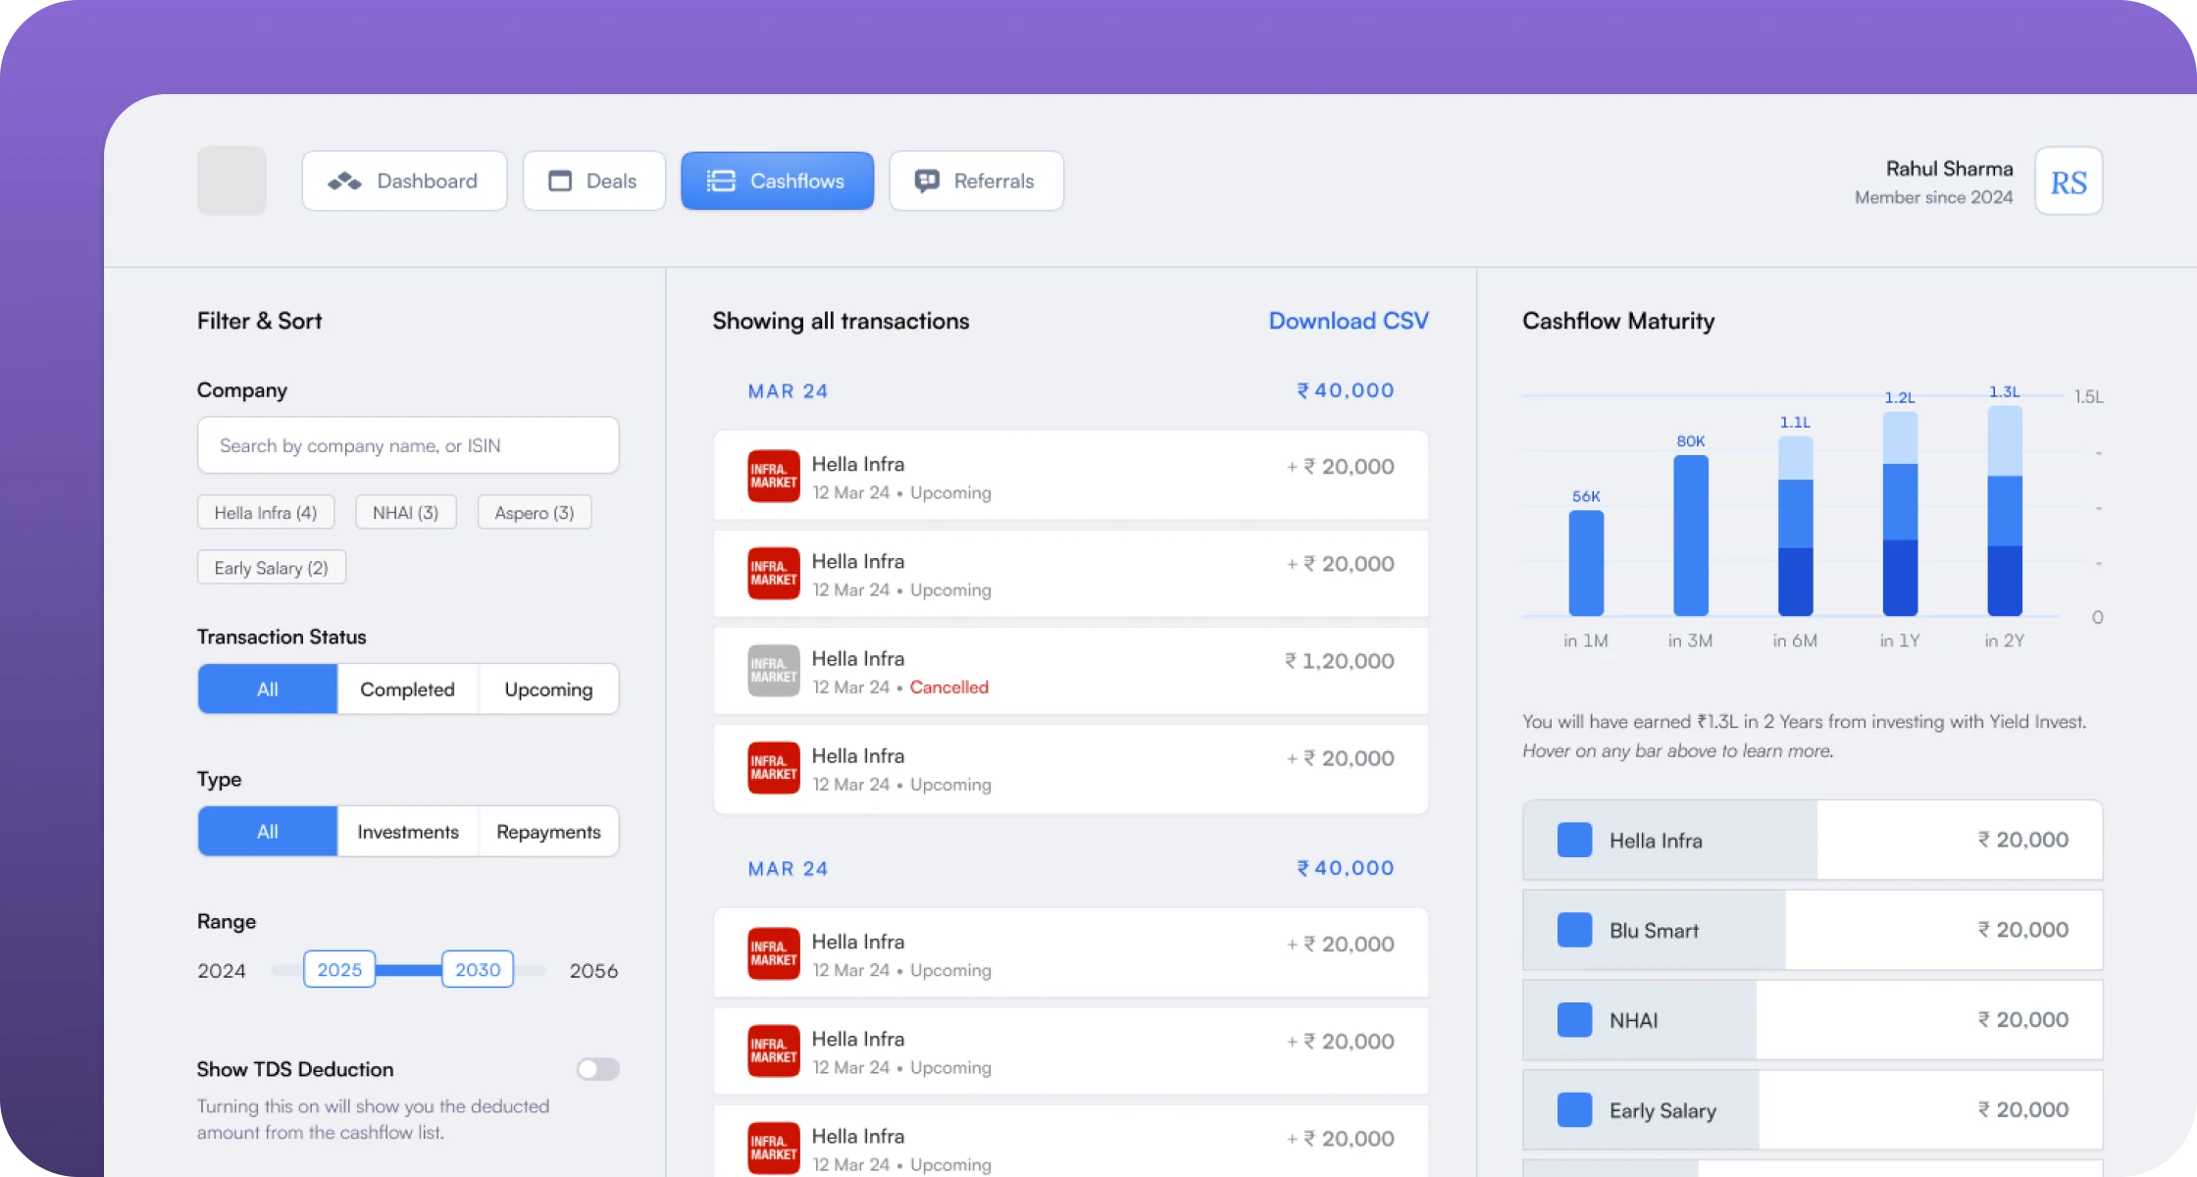The width and height of the screenshot is (2197, 1177).
Task: Filter by Hella Infra (4) chip
Action: pos(266,512)
